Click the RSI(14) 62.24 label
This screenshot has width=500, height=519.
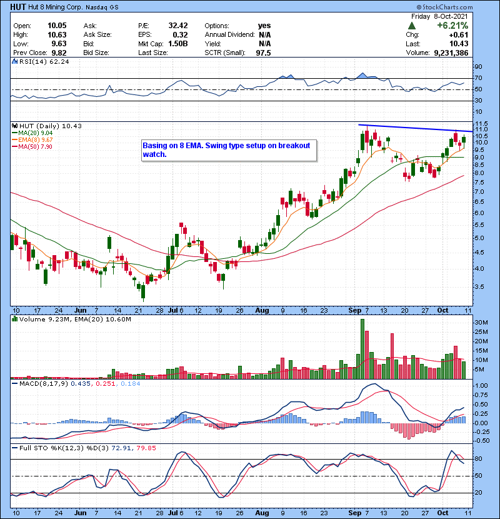coord(44,61)
